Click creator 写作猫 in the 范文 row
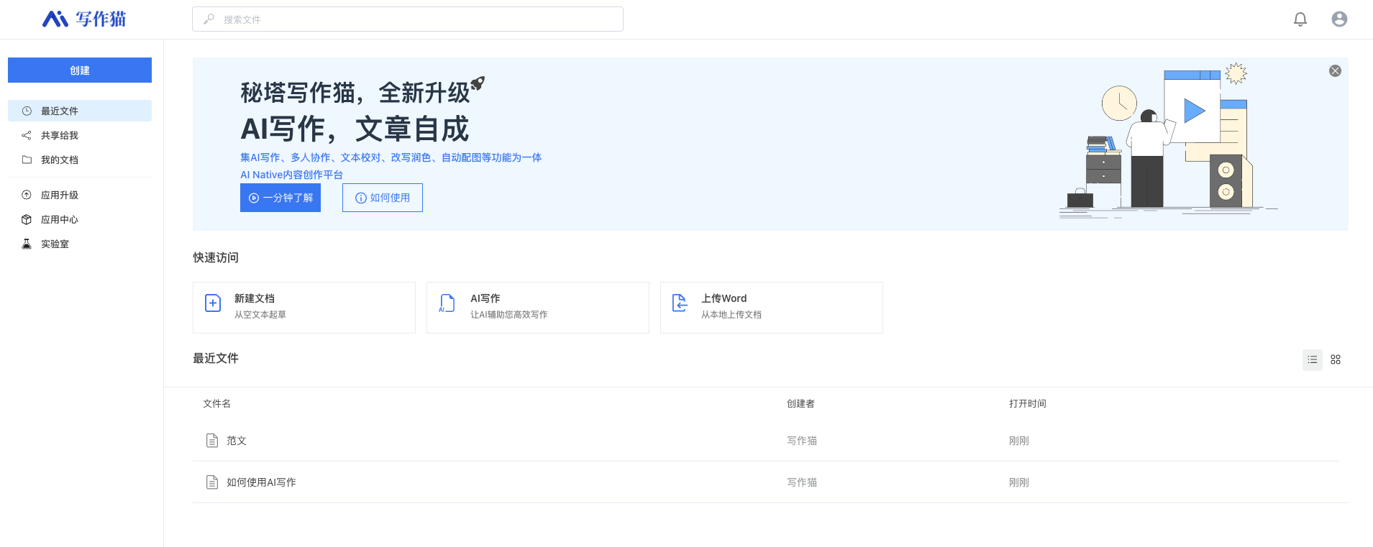The width and height of the screenshot is (1373, 547). (802, 441)
